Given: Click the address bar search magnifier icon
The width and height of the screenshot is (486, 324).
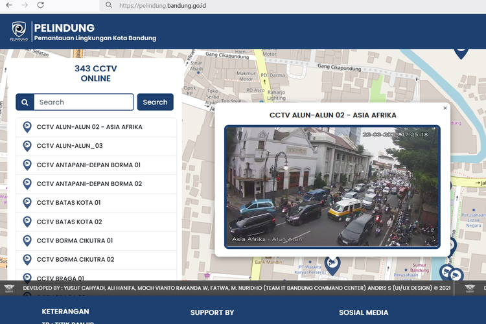Looking at the screenshot, I should click(109, 5).
